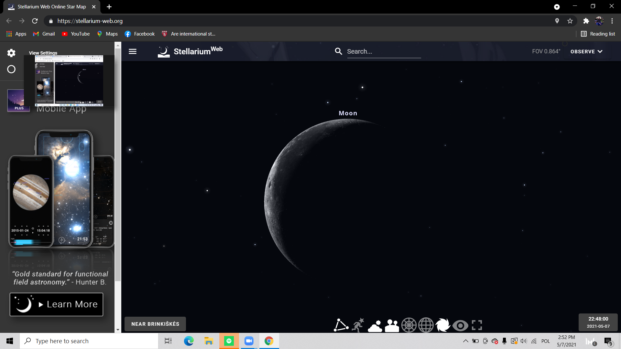Click the search magnifier icon

[x=338, y=51]
